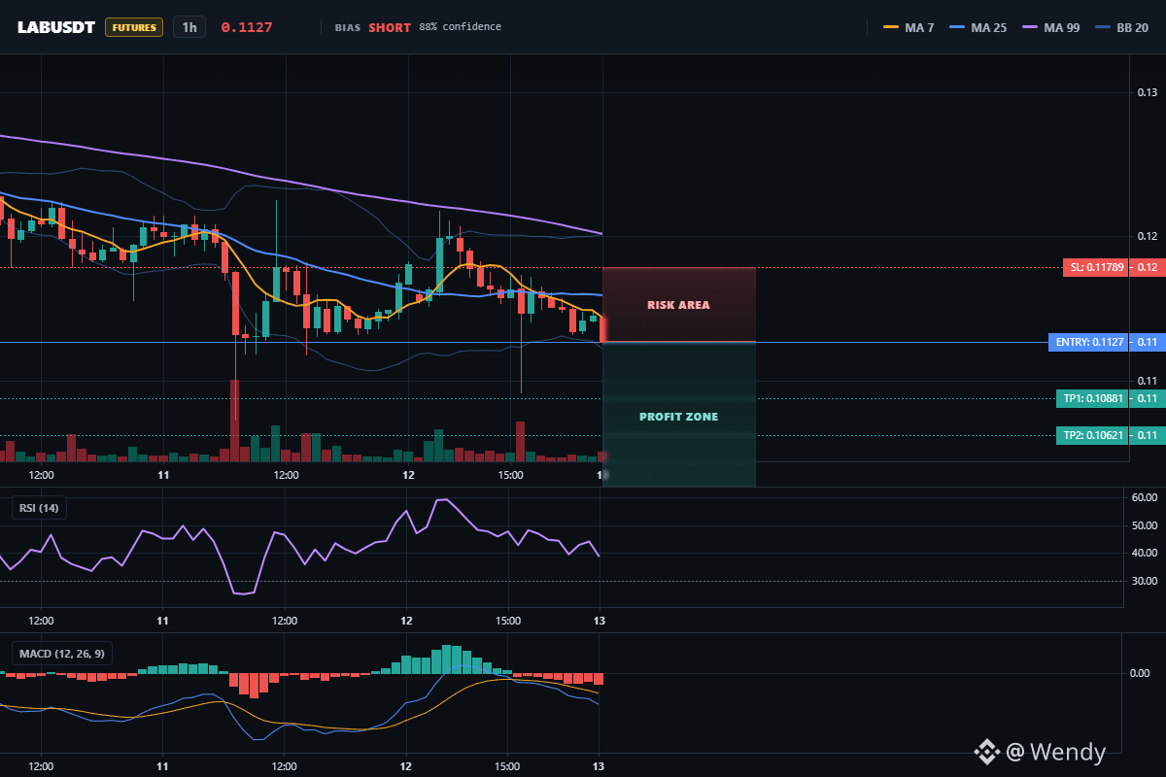The height and width of the screenshot is (777, 1166).
Task: Click the 12 date label on main chart axis
Action: pyautogui.click(x=408, y=475)
